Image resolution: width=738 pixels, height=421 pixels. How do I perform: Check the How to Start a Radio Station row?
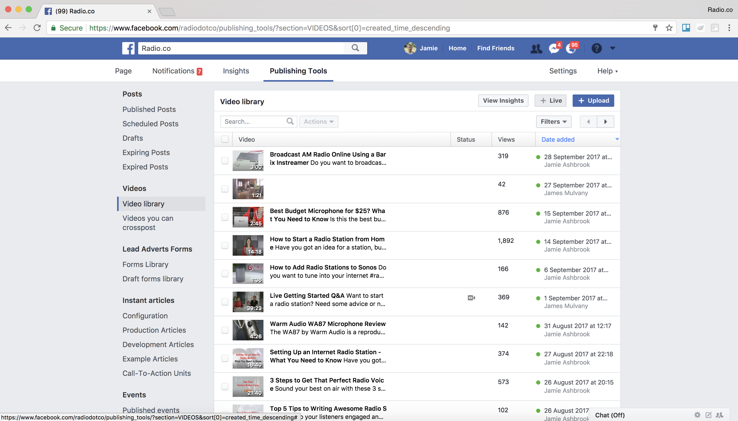[225, 245]
